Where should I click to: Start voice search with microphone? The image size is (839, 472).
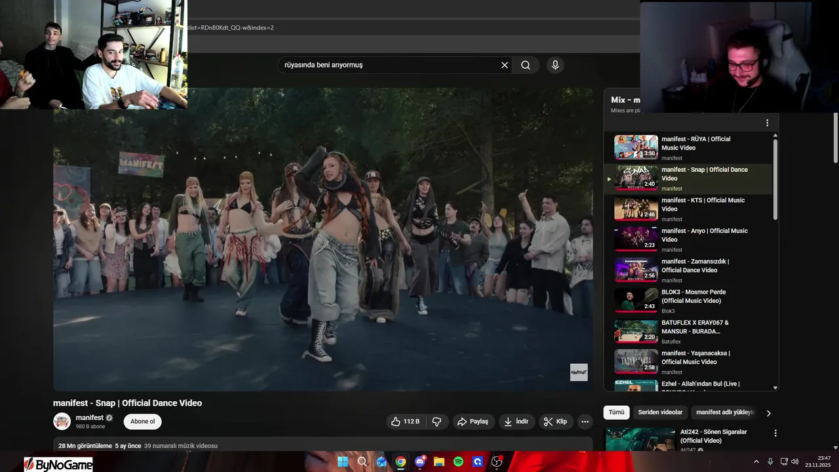(x=555, y=65)
